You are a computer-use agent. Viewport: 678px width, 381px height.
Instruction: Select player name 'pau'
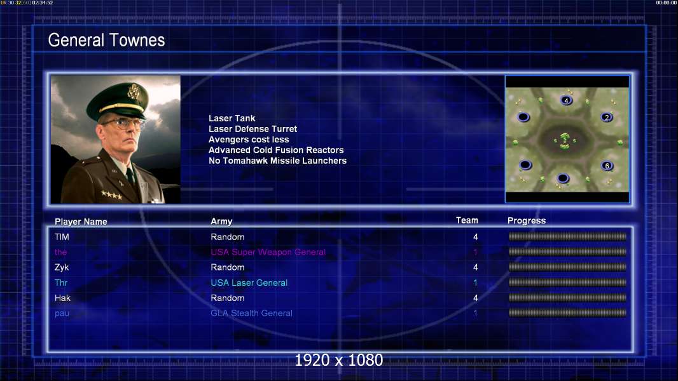pos(62,314)
